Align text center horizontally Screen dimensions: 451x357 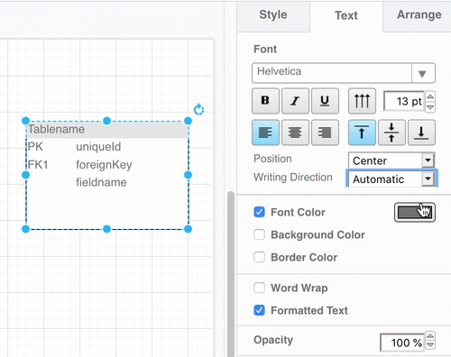295,133
